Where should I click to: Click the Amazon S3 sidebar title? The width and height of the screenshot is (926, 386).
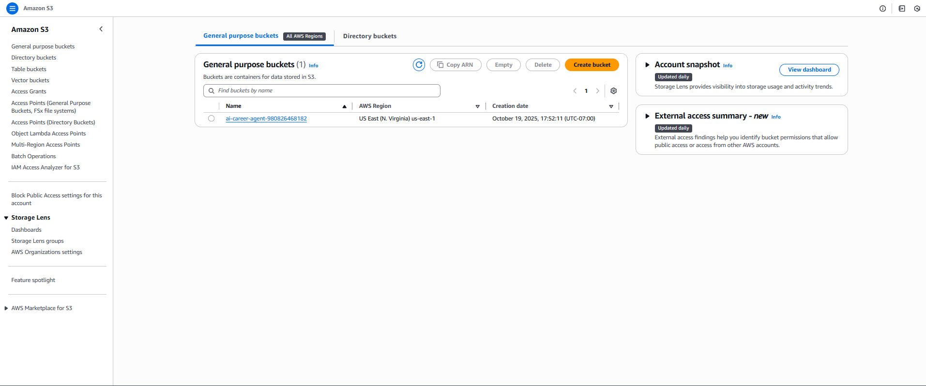[x=30, y=30]
